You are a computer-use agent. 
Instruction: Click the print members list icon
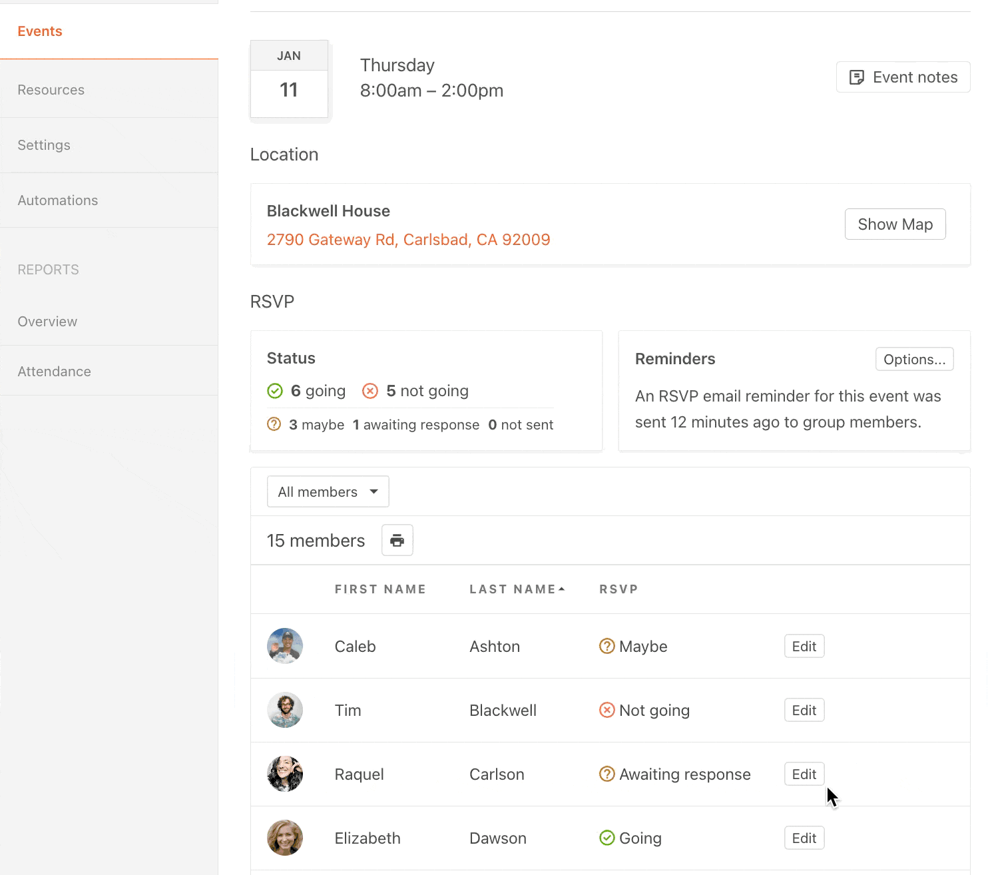click(397, 540)
